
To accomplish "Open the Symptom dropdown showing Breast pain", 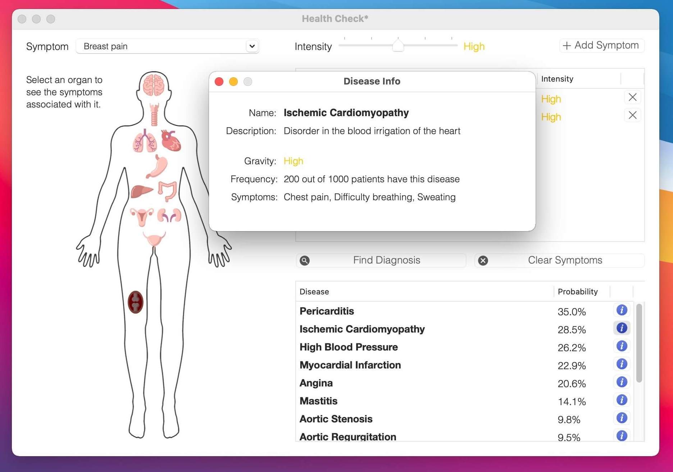I will click(168, 46).
